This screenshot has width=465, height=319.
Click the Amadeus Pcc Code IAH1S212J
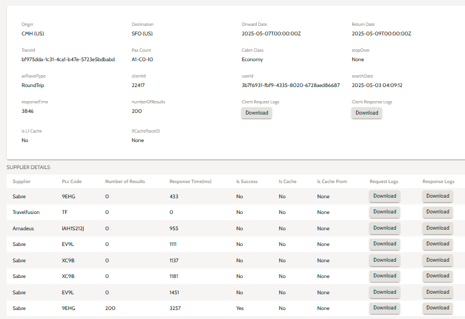click(x=73, y=229)
